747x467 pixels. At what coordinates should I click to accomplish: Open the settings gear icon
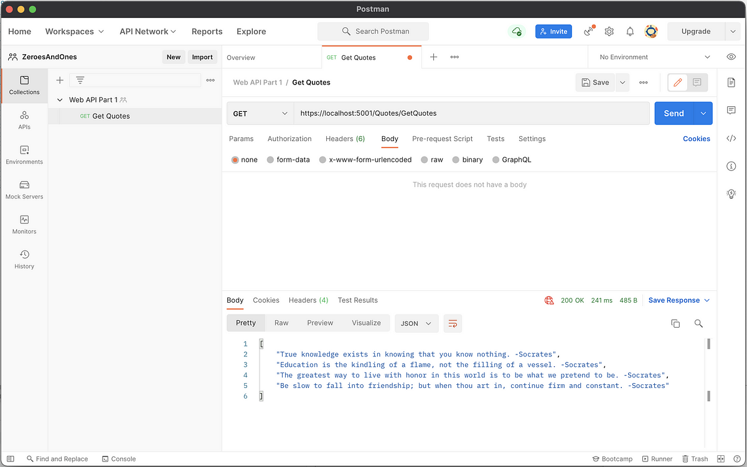coord(609,31)
